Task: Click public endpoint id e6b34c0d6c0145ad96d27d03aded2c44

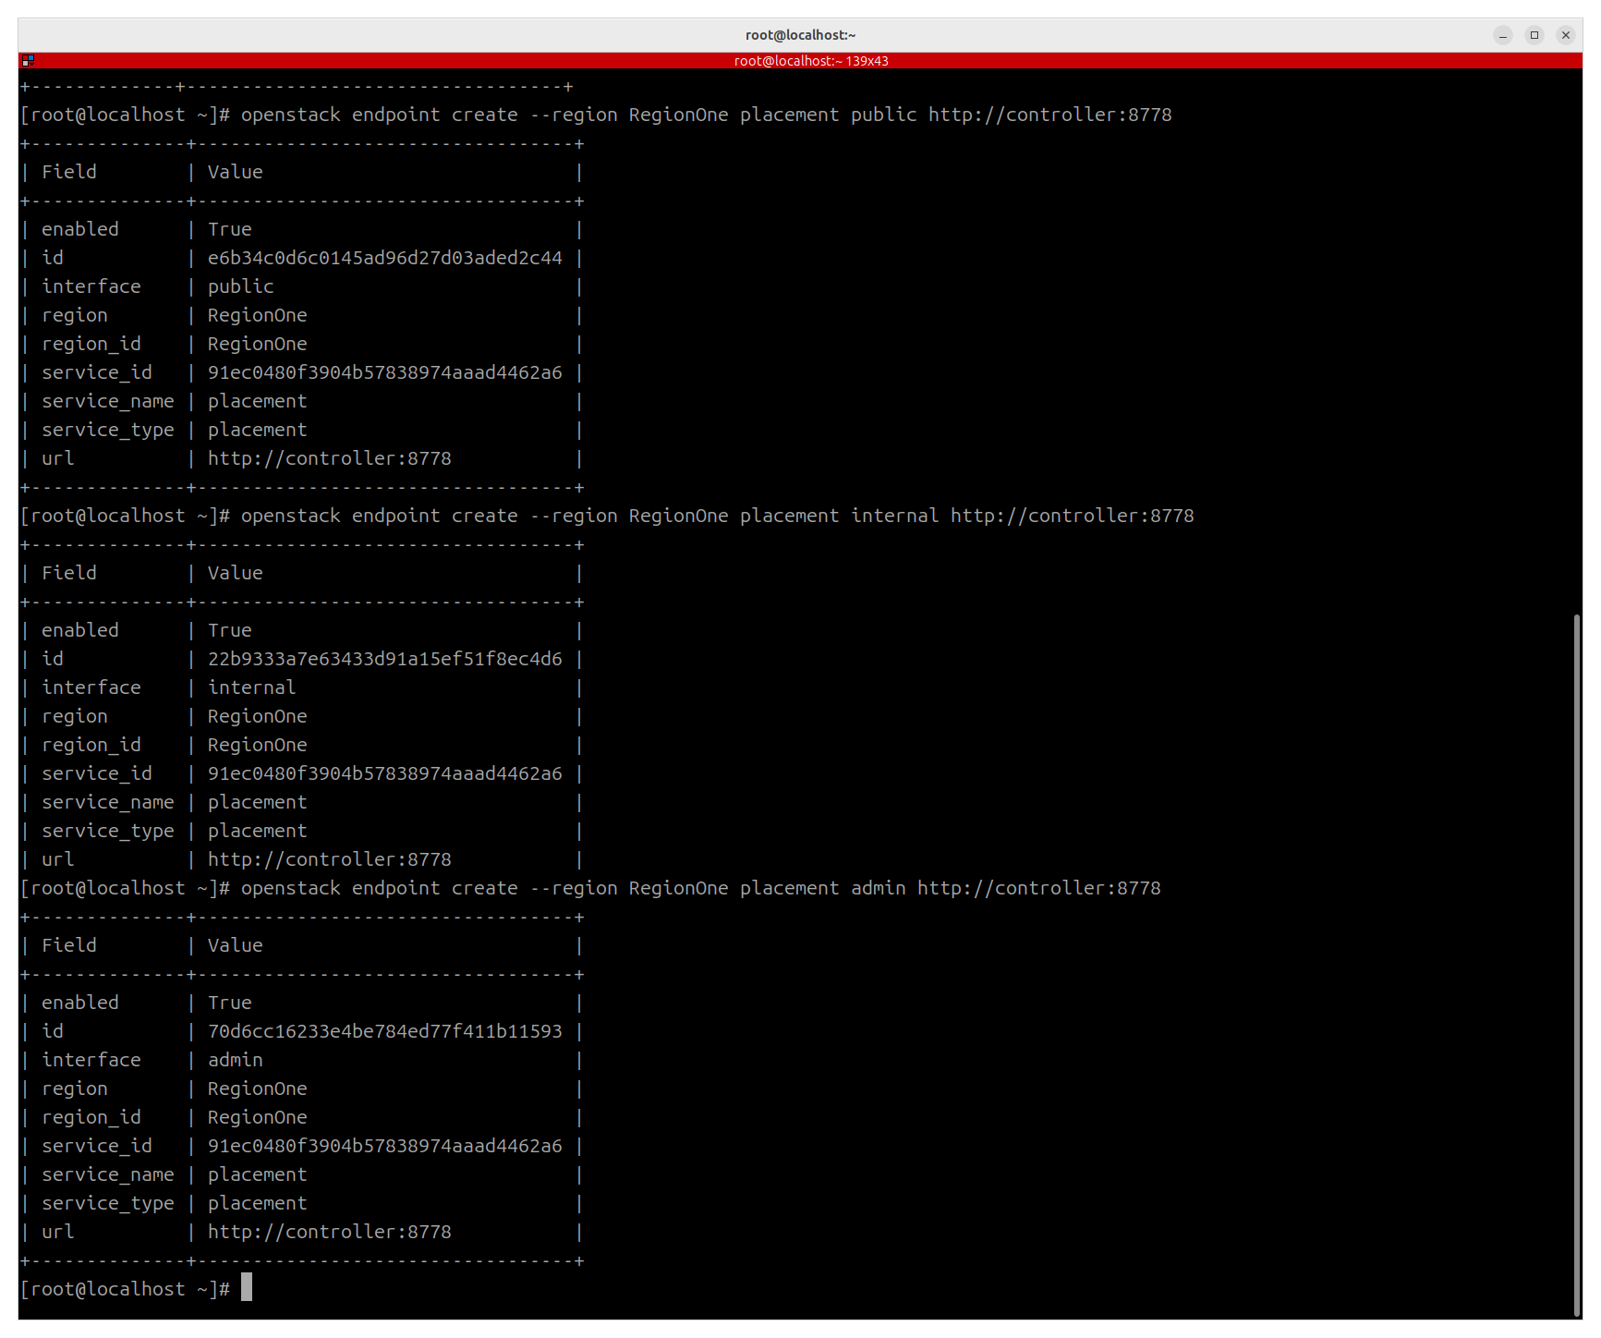Action: tap(384, 258)
